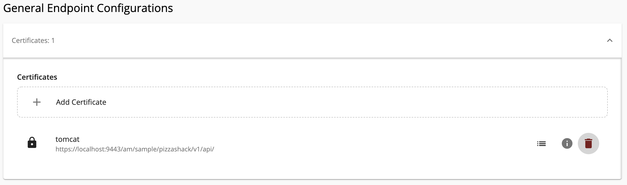Click the pizzashack endpoint URL under tomcat
Image resolution: width=627 pixels, height=185 pixels.
[x=135, y=149]
